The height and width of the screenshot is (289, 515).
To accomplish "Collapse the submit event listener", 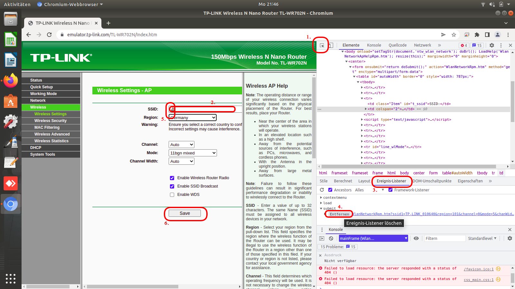I will (x=321, y=208).
